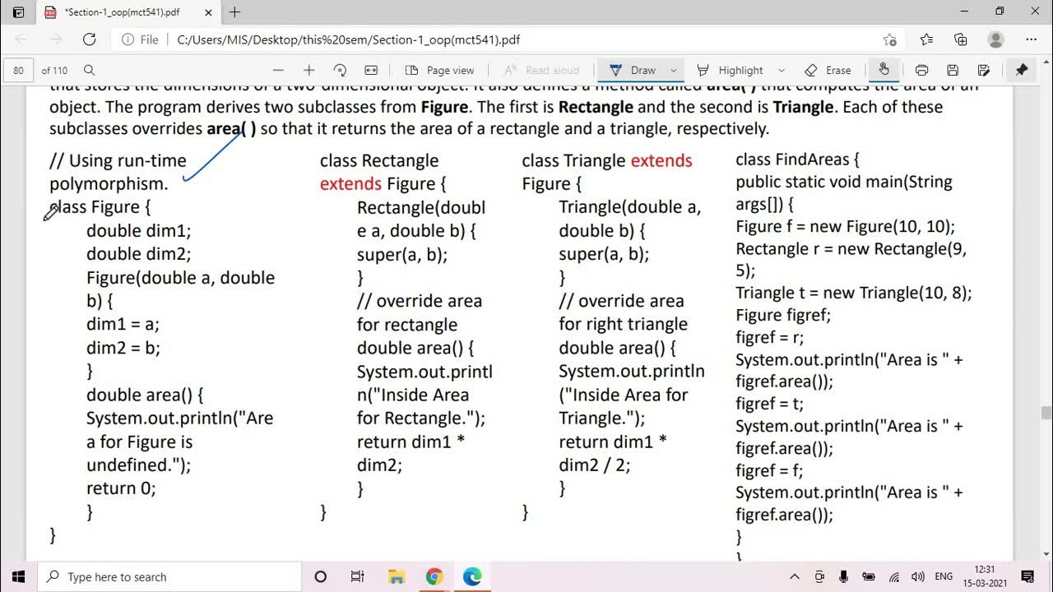Open the volume speaker tray icon
Image resolution: width=1053 pixels, height=592 pixels.
pos(918,576)
